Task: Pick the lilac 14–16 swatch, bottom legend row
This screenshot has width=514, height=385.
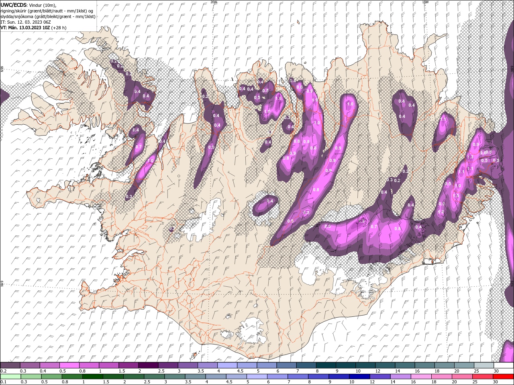Action: pyautogui.click(x=401, y=377)
